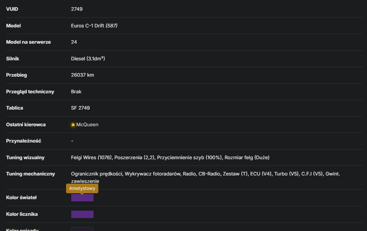Select the Model na serwerze value 24
Screen dimensions: 367x231
(74, 42)
